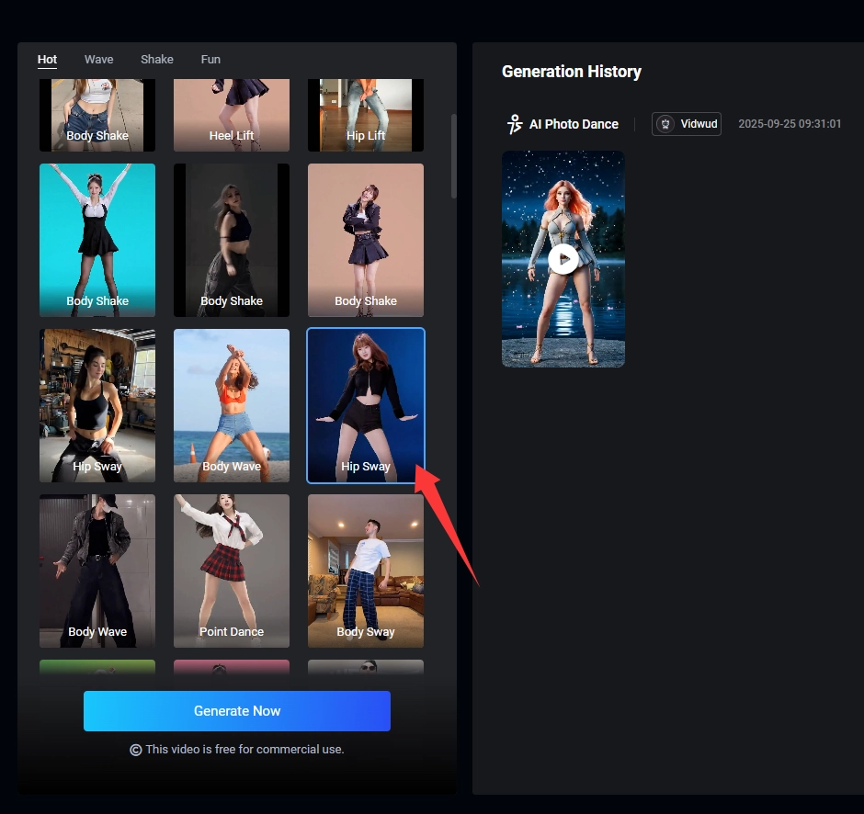Viewport: 864px width, 814px height.
Task: Switch to the Wave tab
Action: click(98, 59)
